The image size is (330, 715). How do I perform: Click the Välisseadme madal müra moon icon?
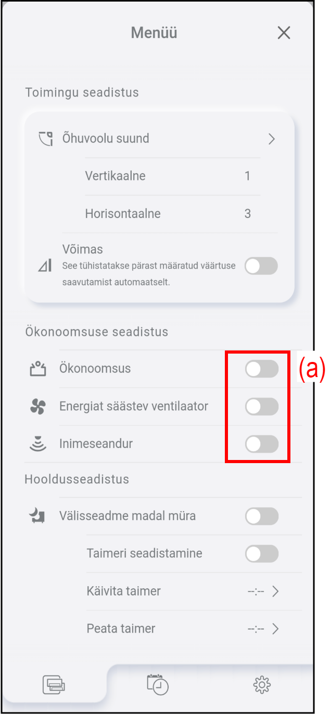(37, 516)
